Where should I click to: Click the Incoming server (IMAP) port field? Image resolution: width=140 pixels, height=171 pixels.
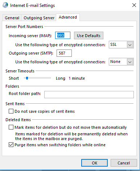pos(63,35)
